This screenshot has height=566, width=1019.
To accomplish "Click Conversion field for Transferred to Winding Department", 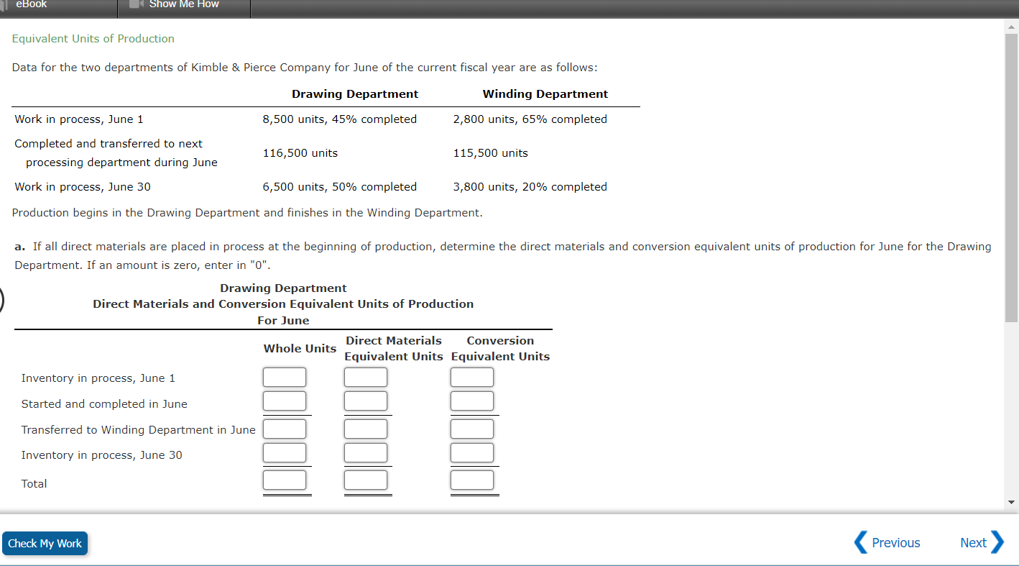I will click(472, 428).
